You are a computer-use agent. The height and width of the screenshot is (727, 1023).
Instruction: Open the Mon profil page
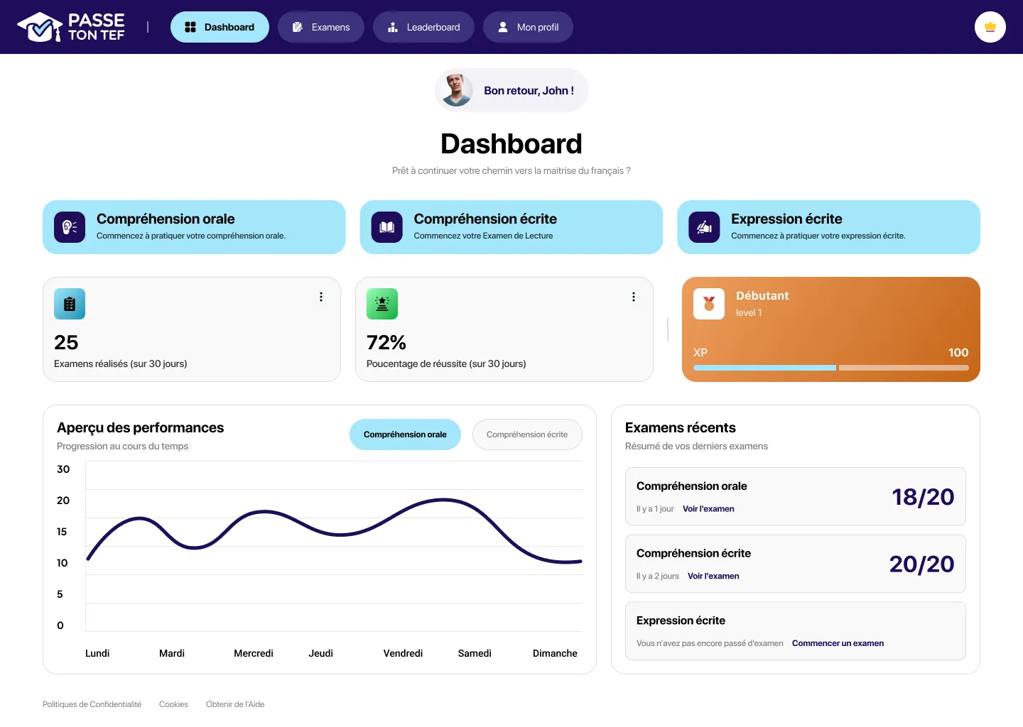pyautogui.click(x=528, y=27)
